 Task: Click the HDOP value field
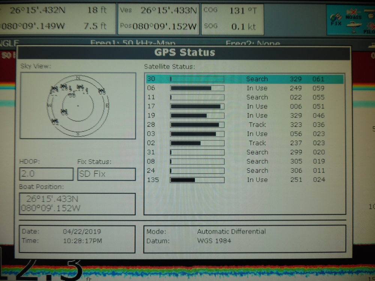coord(46,174)
